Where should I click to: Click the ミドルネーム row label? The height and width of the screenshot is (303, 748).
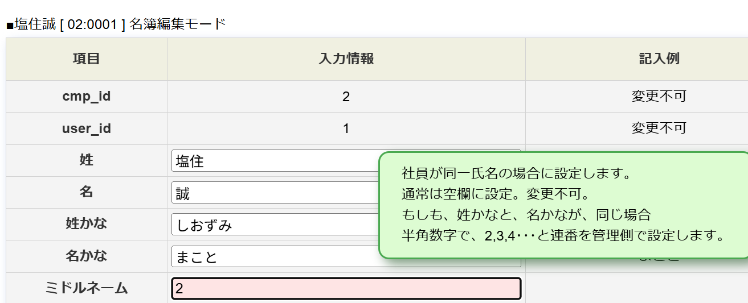click(x=87, y=288)
